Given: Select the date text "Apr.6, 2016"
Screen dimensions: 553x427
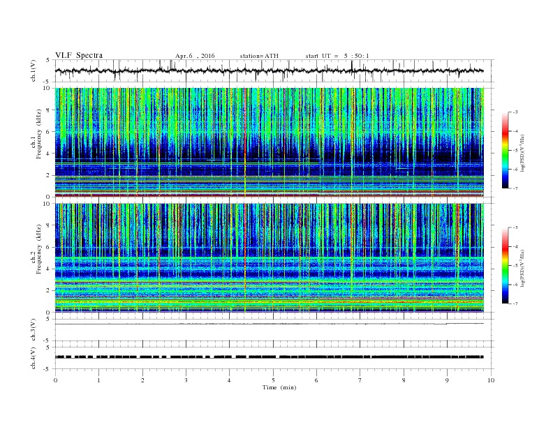Looking at the screenshot, I should 195,56.
